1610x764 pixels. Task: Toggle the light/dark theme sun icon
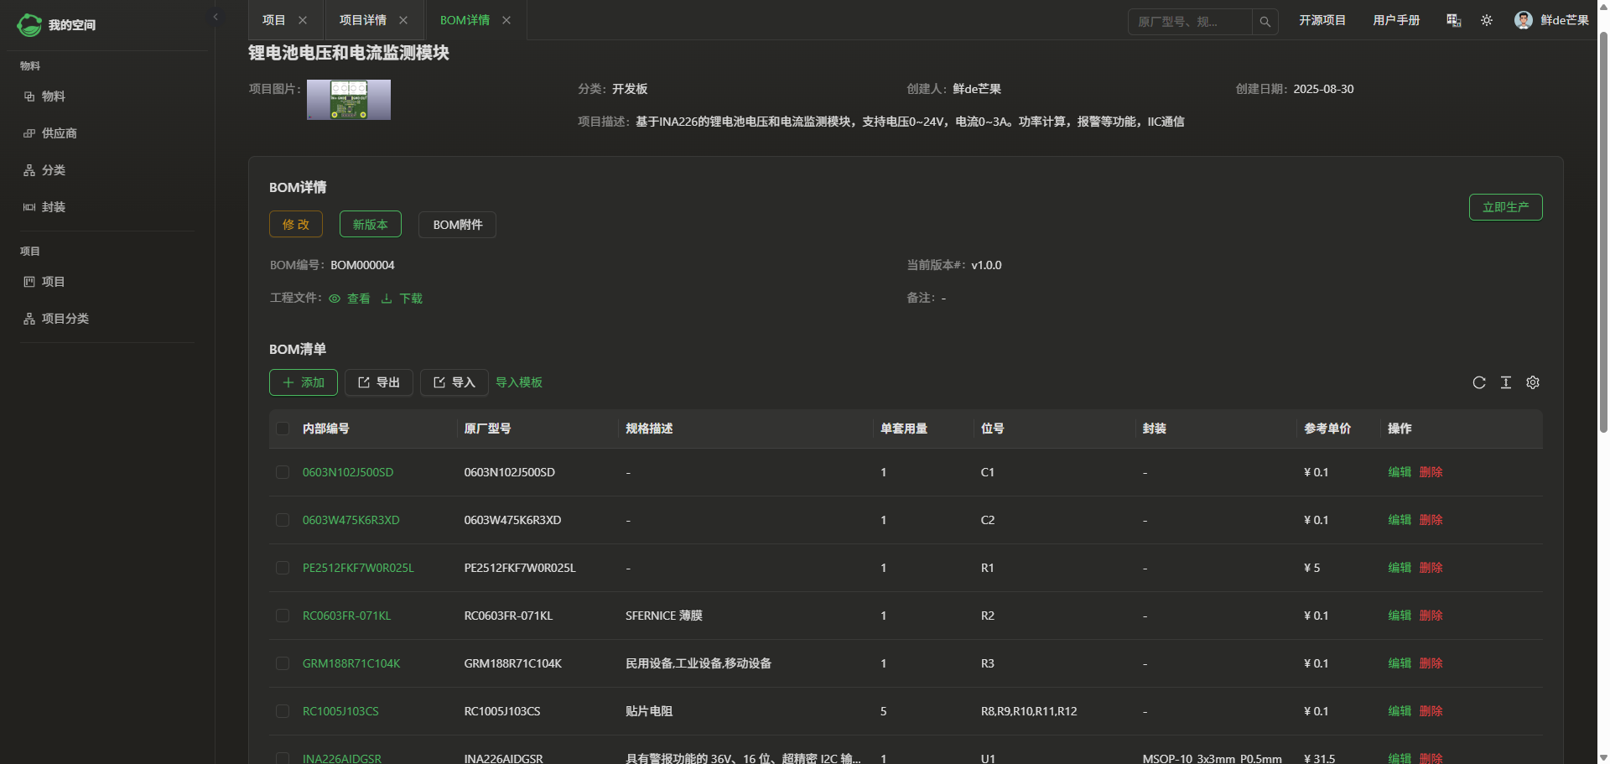tap(1487, 20)
